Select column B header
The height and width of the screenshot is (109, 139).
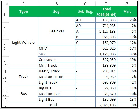[x=57, y=4]
